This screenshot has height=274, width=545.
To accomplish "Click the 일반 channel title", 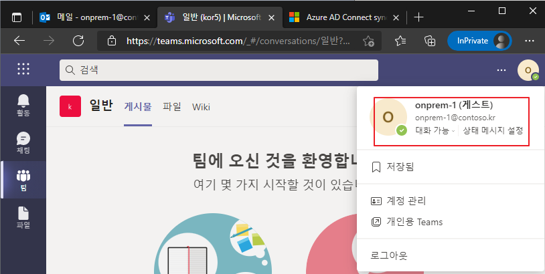I will click(101, 105).
